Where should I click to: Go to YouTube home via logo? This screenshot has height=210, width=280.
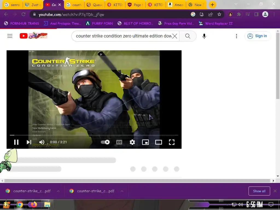[33, 36]
